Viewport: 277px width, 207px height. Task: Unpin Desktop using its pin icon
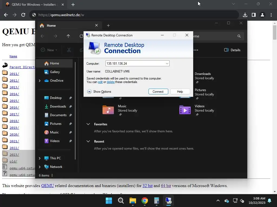click(71, 98)
